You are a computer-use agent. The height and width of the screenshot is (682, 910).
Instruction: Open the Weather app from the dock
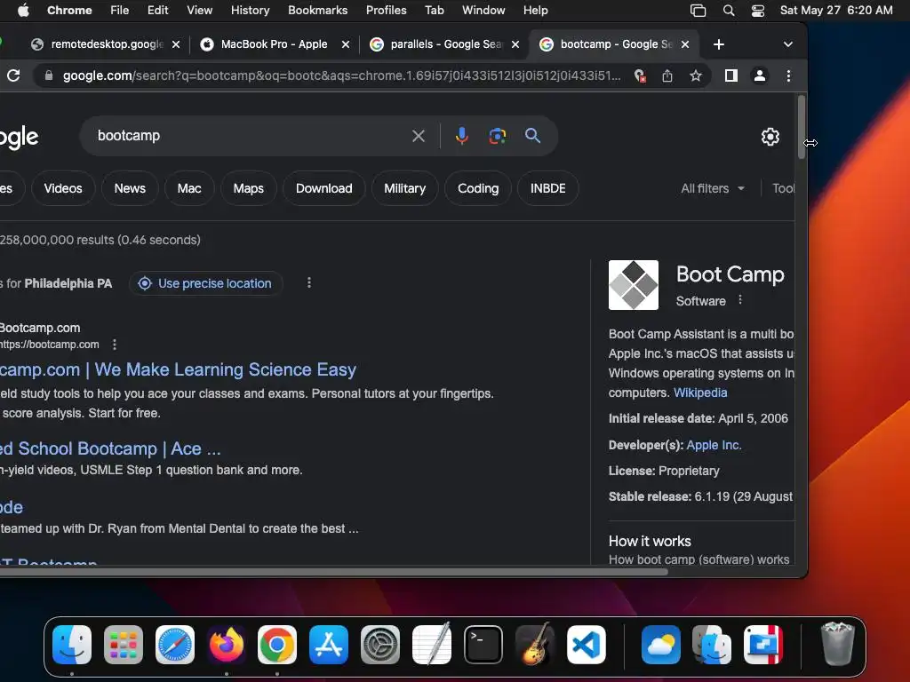661,645
